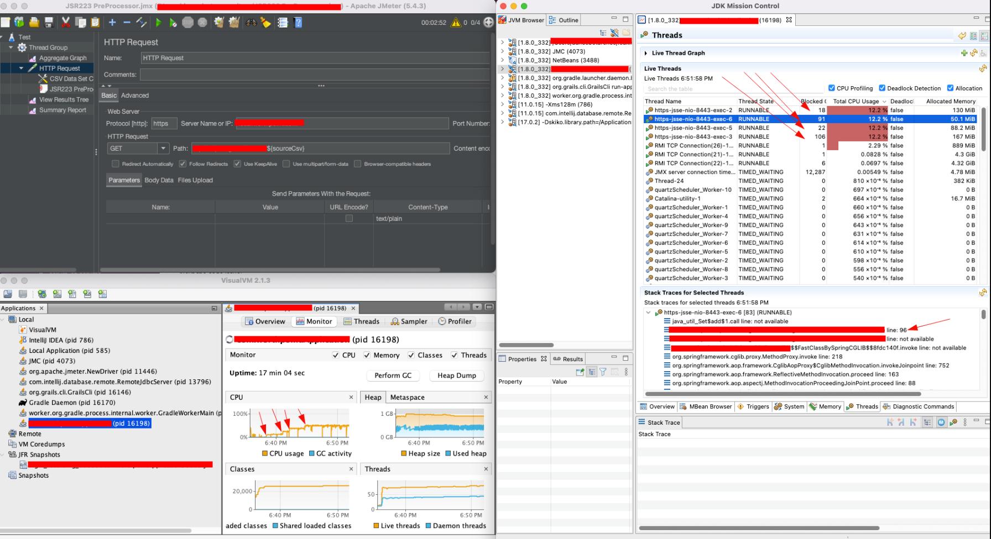Open the GET method dropdown
The width and height of the screenshot is (991, 539).
[163, 148]
